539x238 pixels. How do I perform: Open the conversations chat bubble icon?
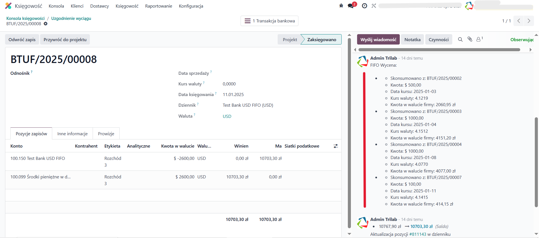click(x=351, y=6)
